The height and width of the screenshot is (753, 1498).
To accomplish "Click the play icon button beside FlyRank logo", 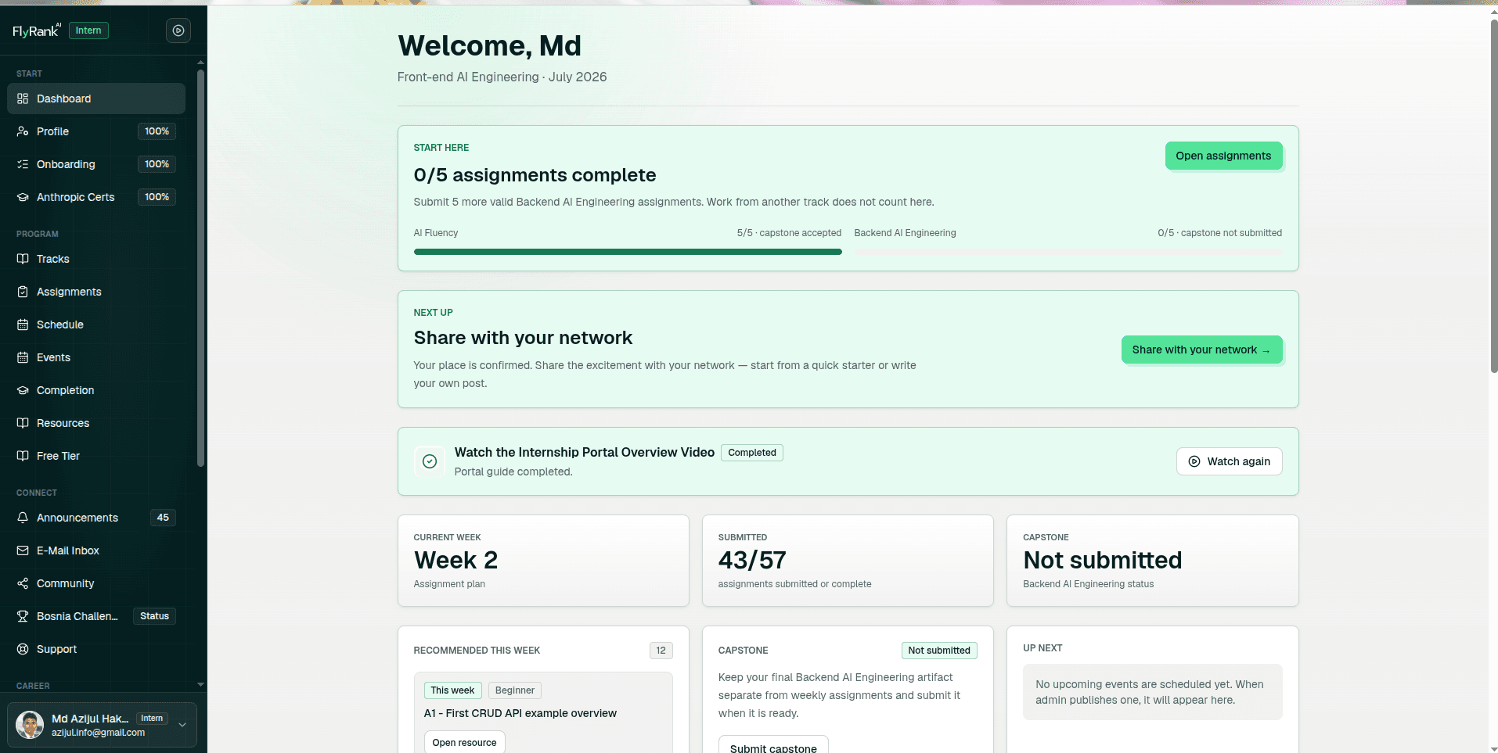I will pos(178,30).
